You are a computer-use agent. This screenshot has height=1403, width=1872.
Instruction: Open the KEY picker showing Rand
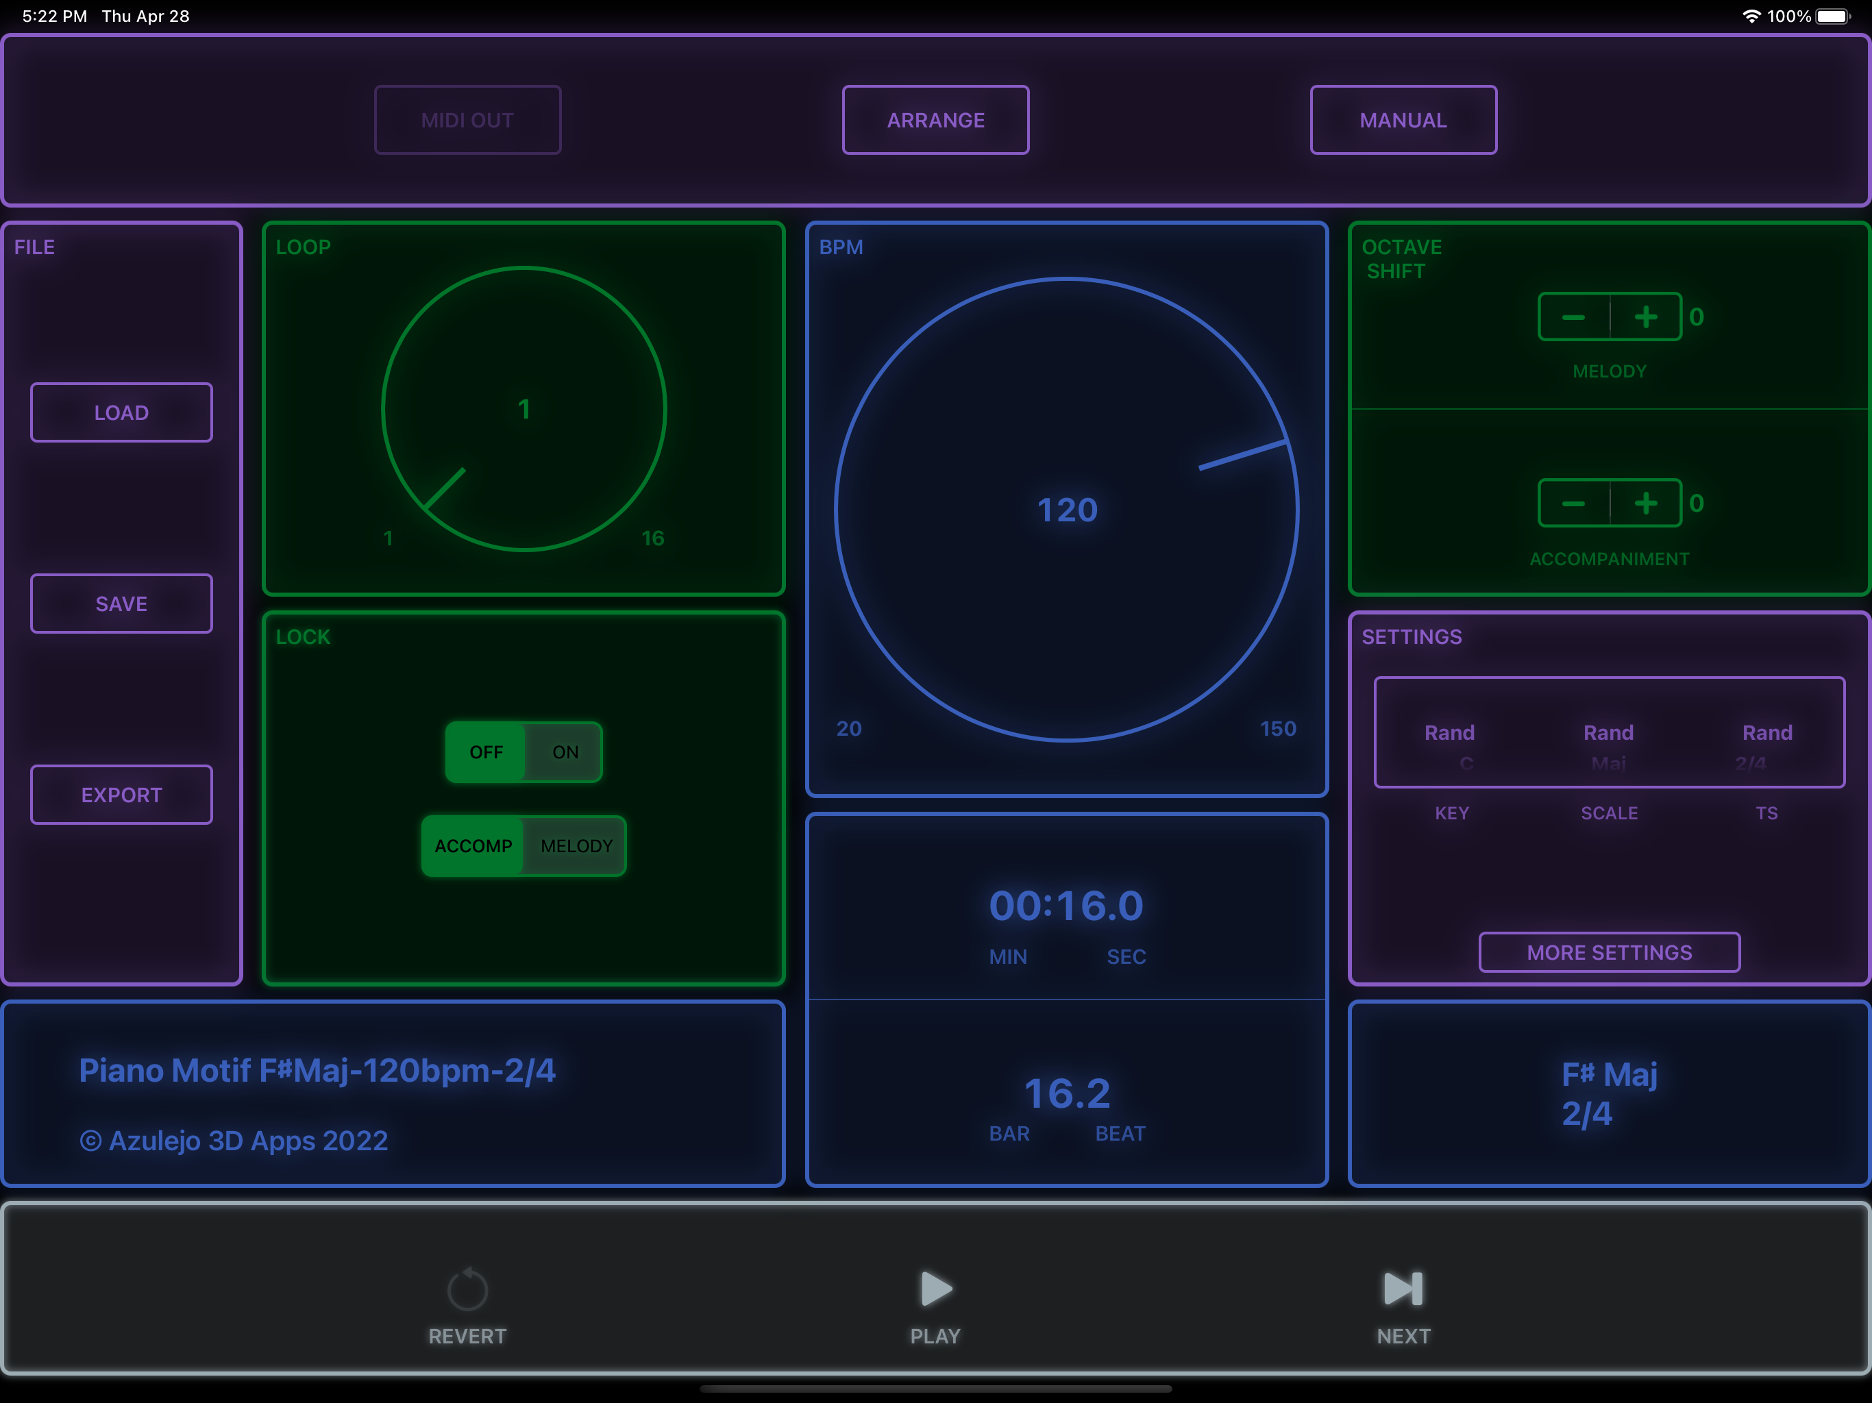point(1450,733)
